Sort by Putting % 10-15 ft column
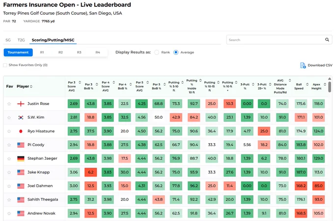Screen dimensions: 334x221 (218, 82)
